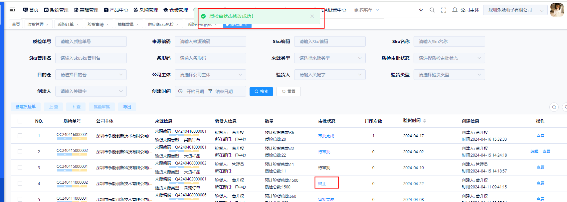The height and width of the screenshot is (202, 567).
Task: Click the blue 搜索 button
Action: point(261,92)
